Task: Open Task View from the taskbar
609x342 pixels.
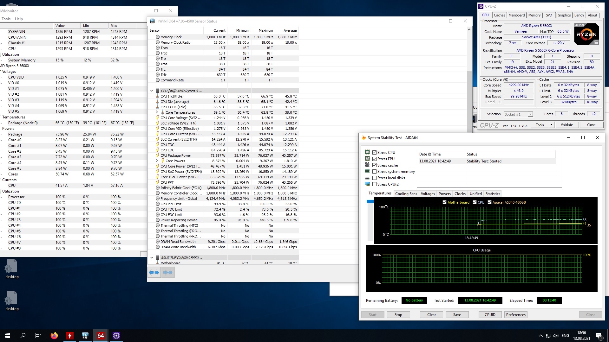Action: [x=38, y=336]
